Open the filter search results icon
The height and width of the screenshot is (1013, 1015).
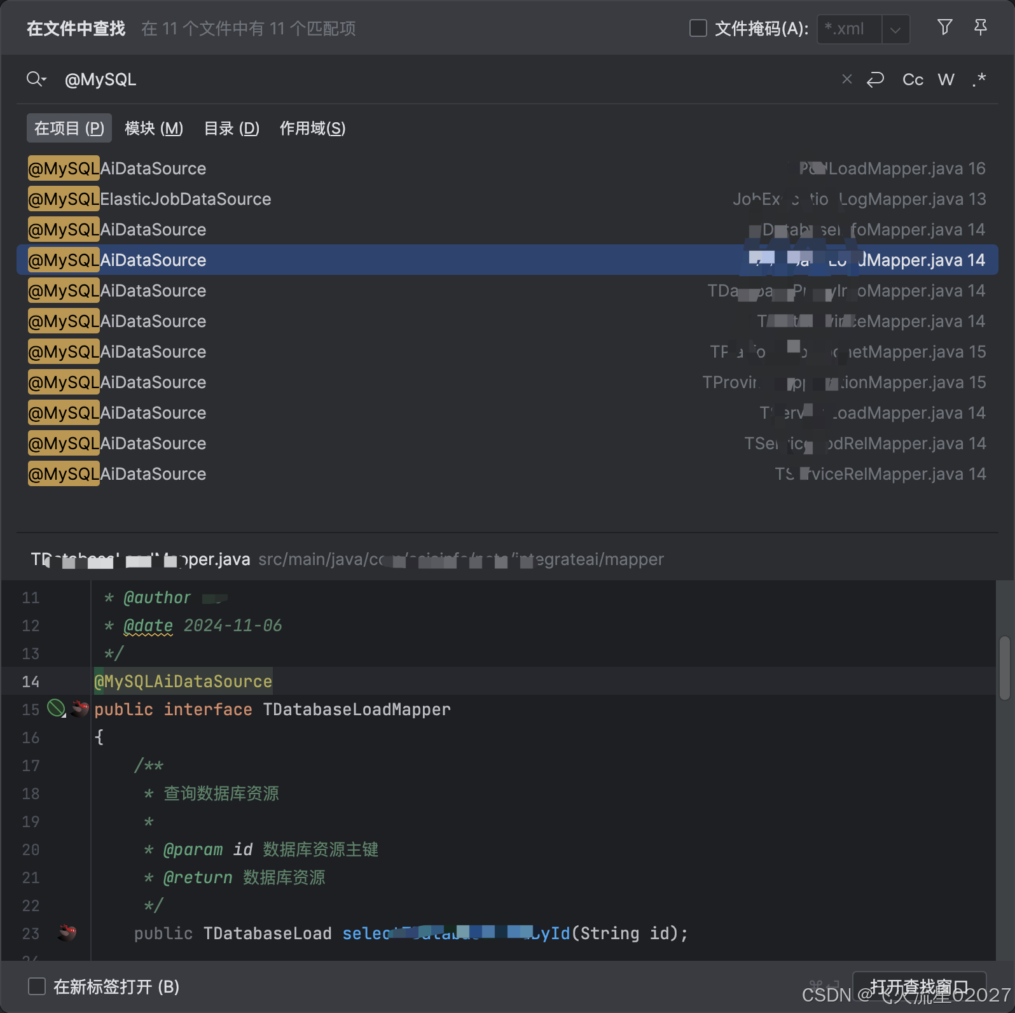tap(945, 27)
